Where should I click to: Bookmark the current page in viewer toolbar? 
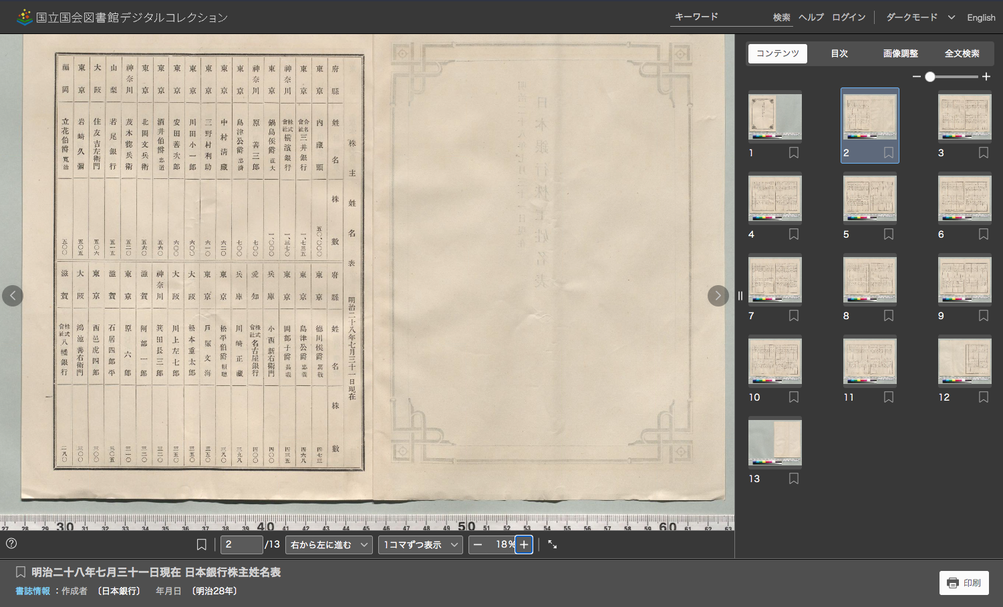tap(201, 545)
